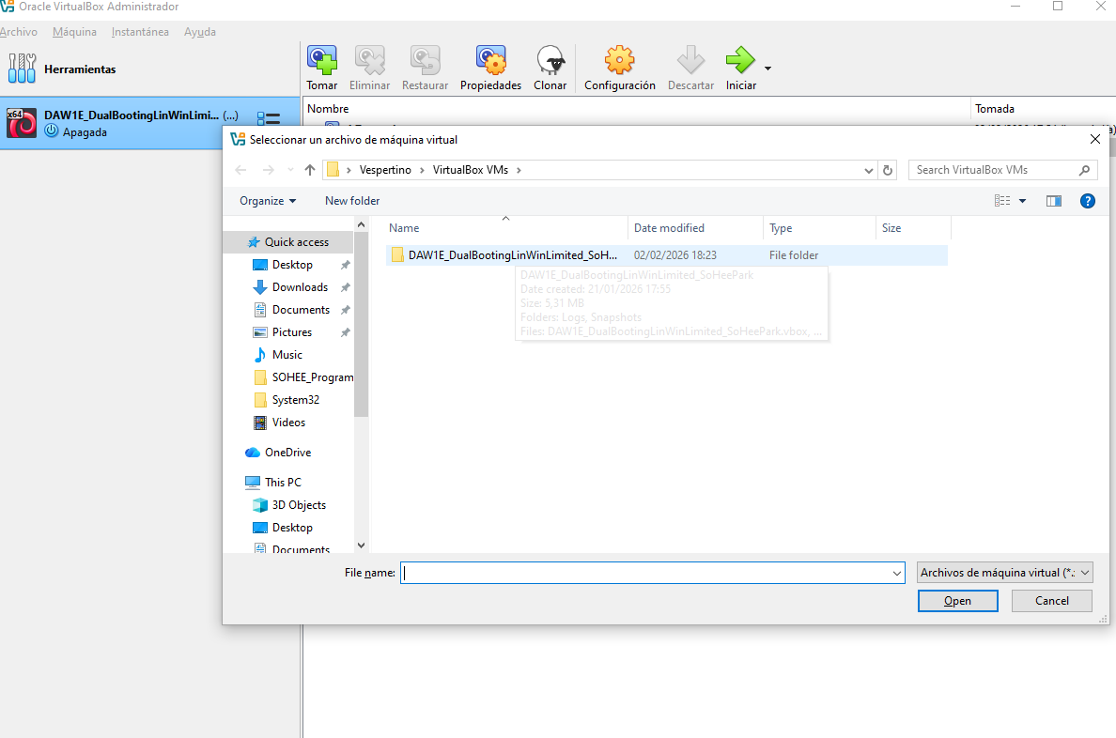The height and width of the screenshot is (738, 1116).
Task: Select Quick access in navigation pane
Action: tap(287, 242)
